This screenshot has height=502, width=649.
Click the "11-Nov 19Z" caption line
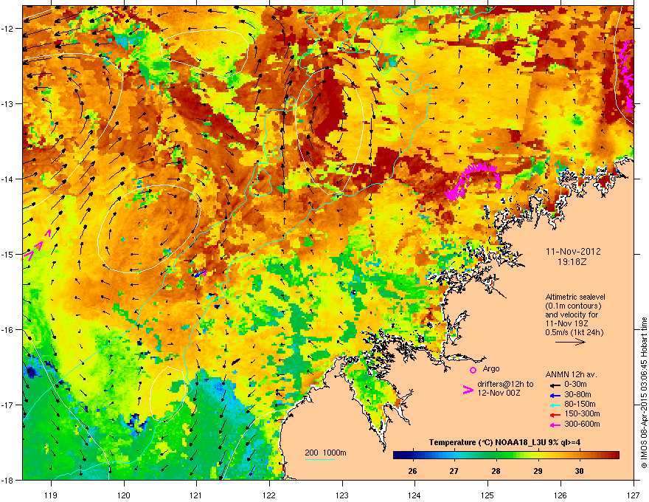click(566, 323)
